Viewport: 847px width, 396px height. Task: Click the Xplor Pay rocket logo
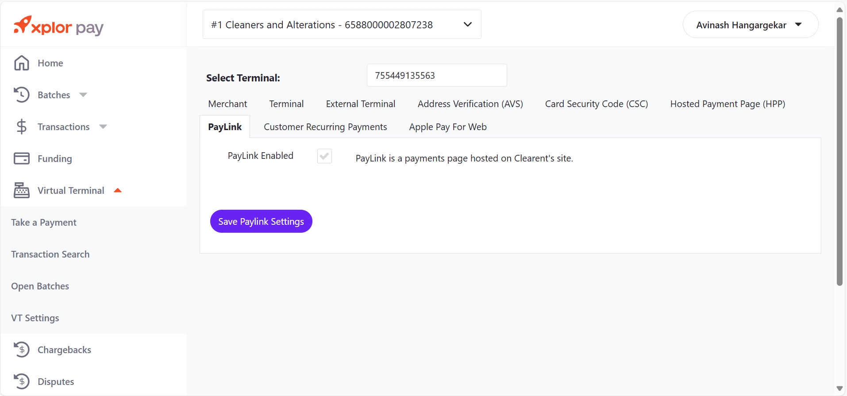23,25
